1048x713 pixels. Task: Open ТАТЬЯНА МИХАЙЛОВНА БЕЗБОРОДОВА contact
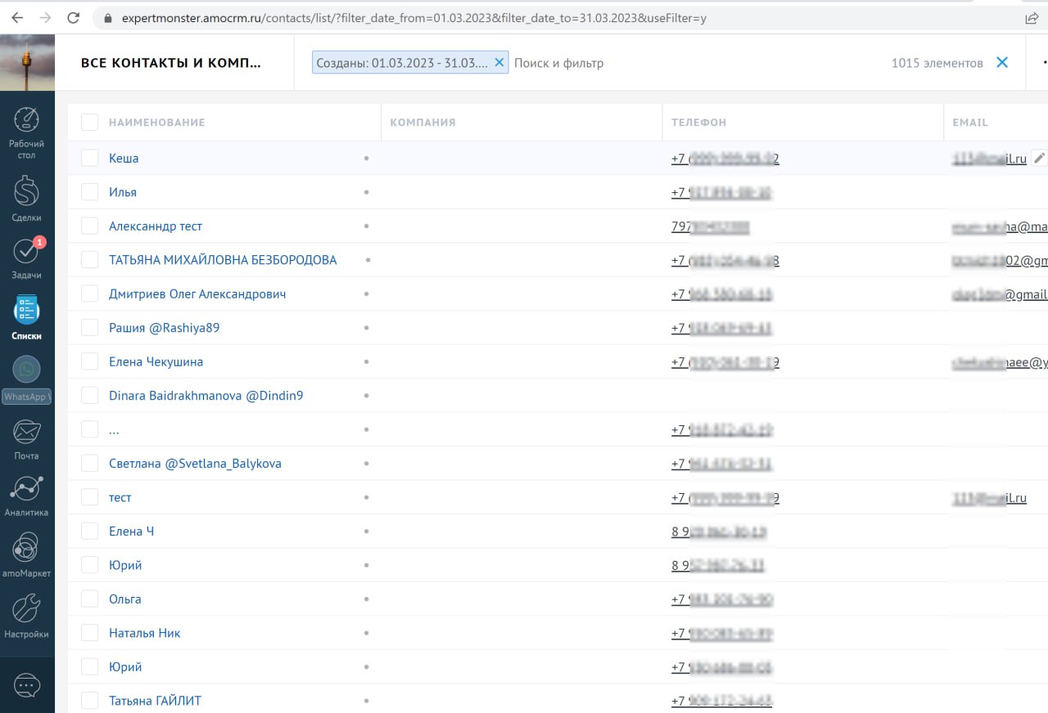coord(223,260)
